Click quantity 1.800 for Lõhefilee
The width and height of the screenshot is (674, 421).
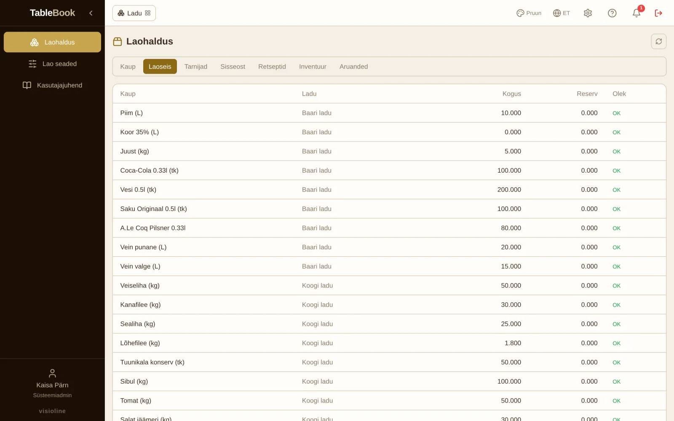[x=513, y=343]
